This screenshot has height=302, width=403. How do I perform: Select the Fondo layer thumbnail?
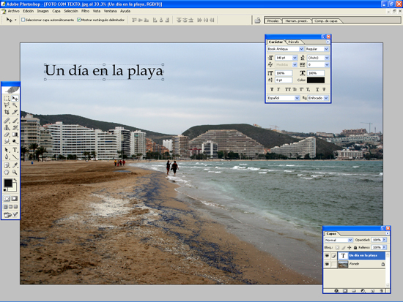click(343, 264)
